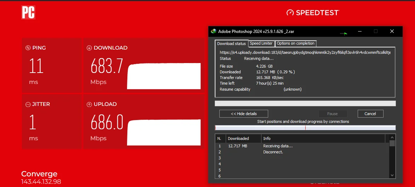Click the upload arrow icon beside UPLOAD

89,104
